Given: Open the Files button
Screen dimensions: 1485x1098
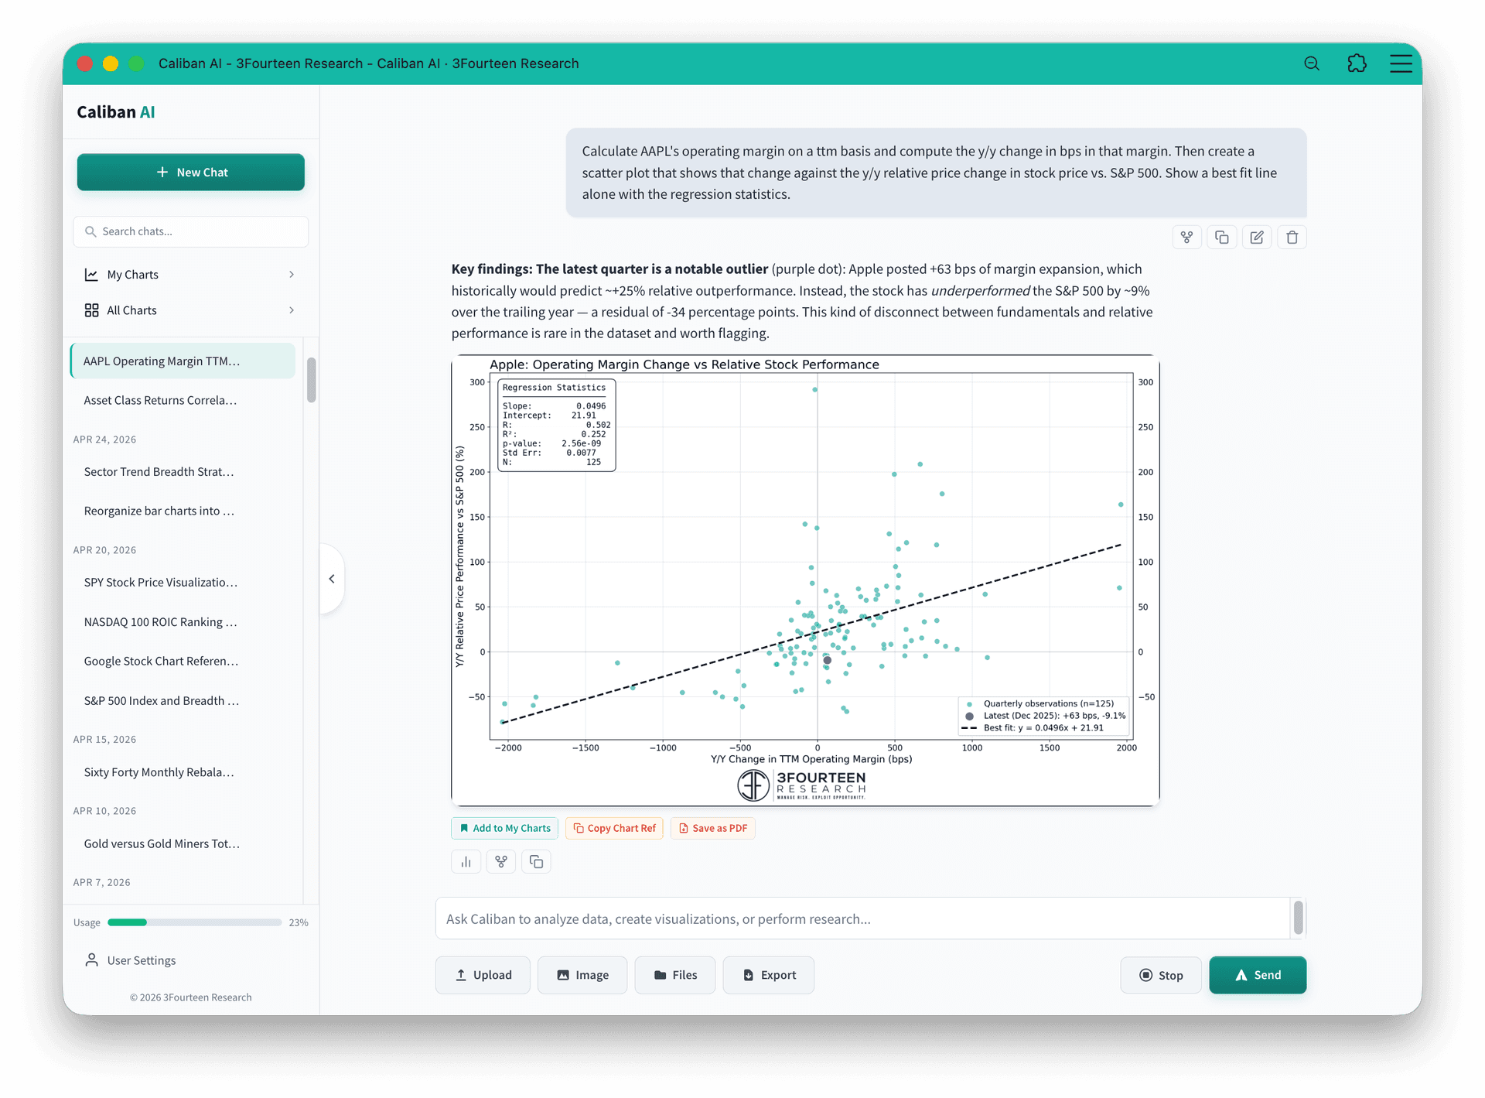Looking at the screenshot, I should 675,976.
